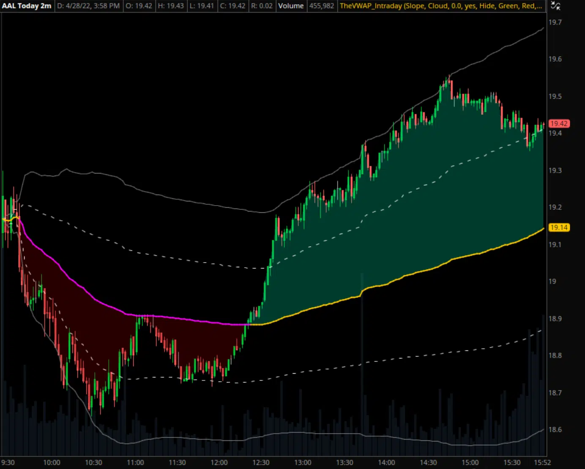Click the 12:00 time axis label

pos(219,463)
